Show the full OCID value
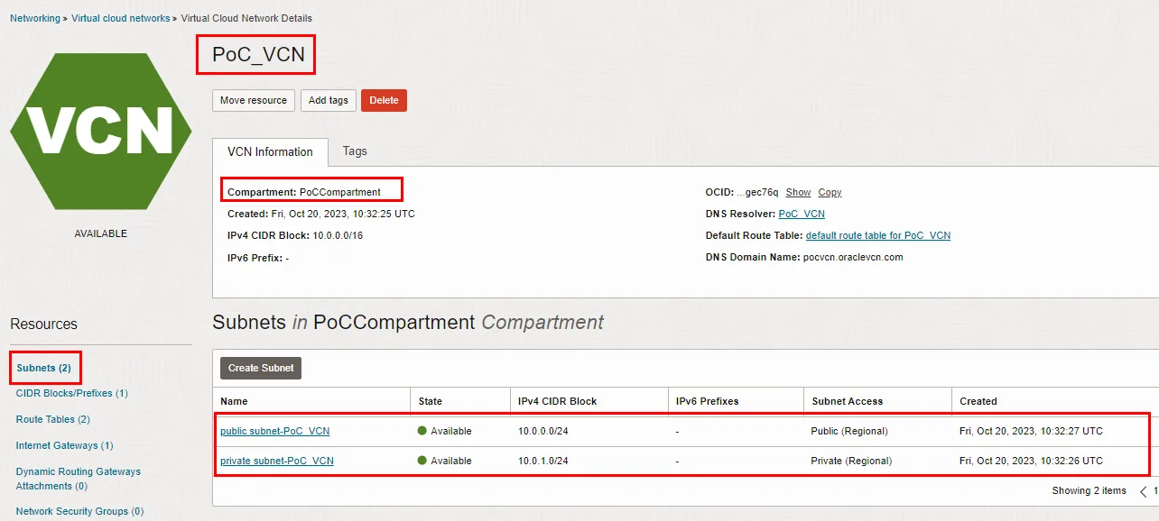The height and width of the screenshot is (521, 1159). pos(798,192)
